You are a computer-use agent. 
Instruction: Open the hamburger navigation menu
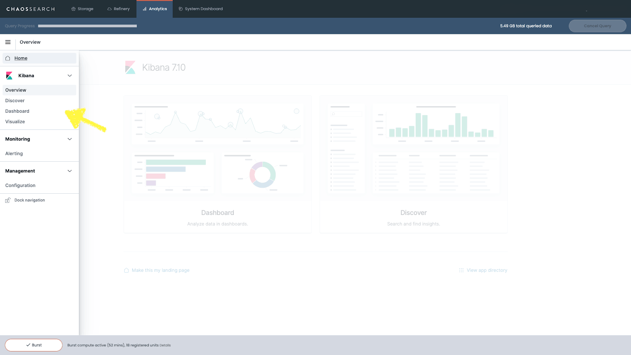pos(7,42)
